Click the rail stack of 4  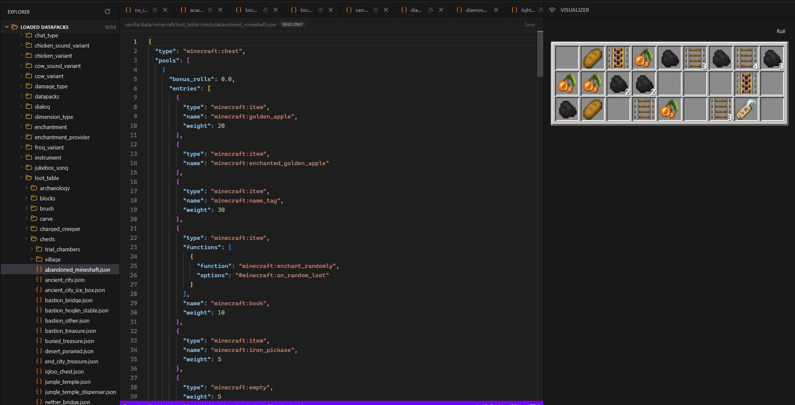point(746,58)
